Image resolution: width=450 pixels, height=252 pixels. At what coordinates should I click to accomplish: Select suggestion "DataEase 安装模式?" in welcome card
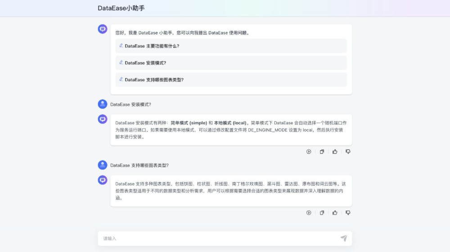[231, 63]
